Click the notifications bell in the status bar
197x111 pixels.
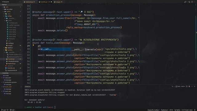coord(195,110)
